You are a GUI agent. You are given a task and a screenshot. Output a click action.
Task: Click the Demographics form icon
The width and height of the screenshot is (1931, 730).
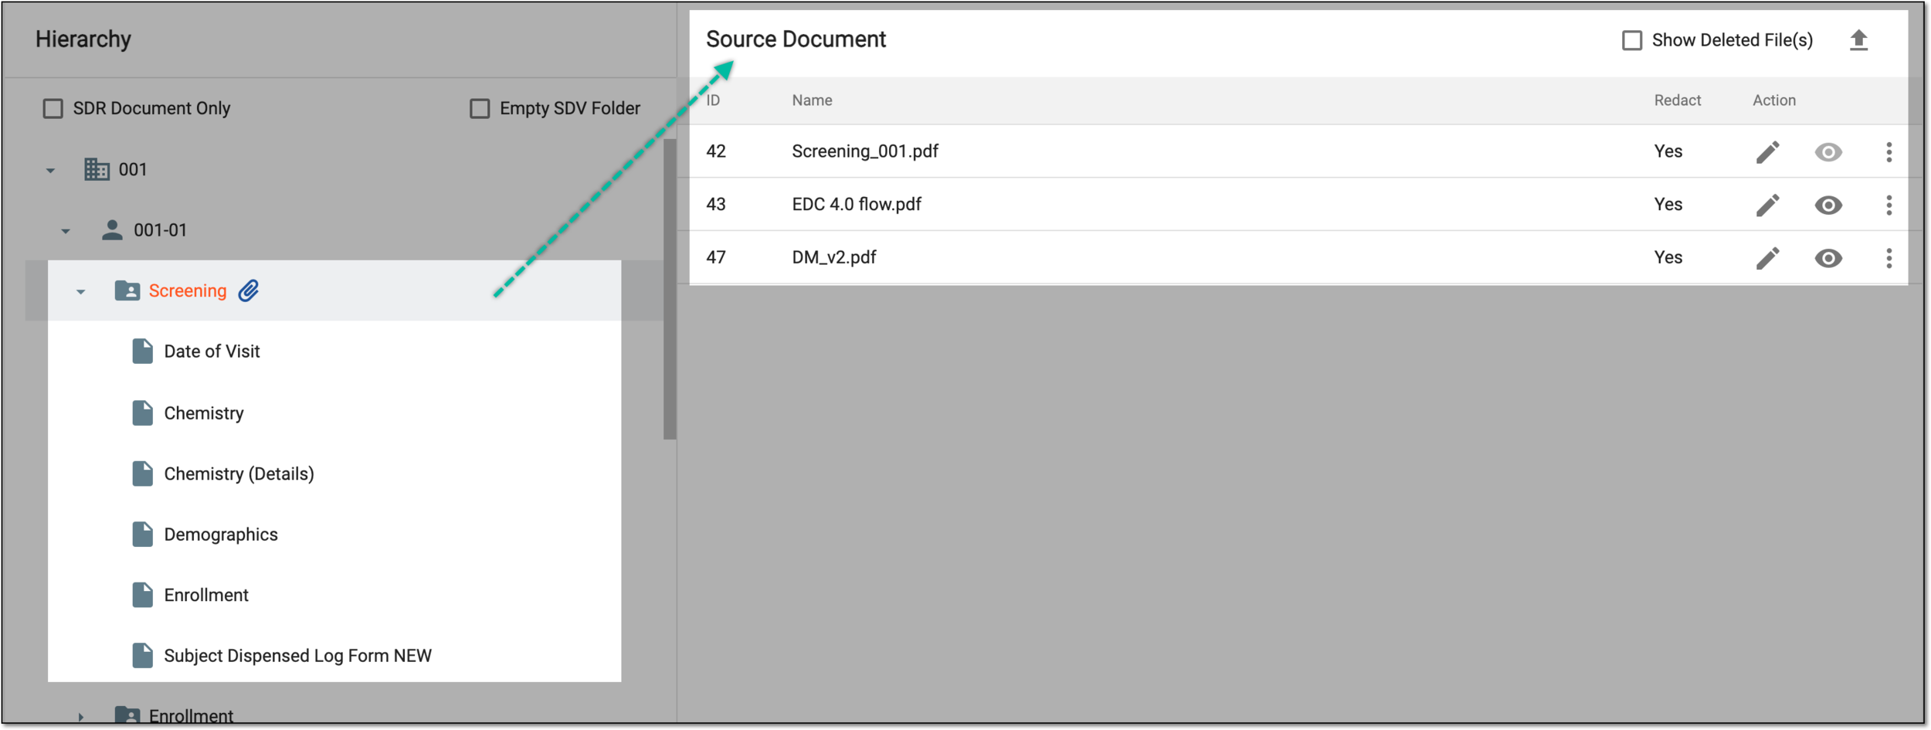(x=142, y=535)
